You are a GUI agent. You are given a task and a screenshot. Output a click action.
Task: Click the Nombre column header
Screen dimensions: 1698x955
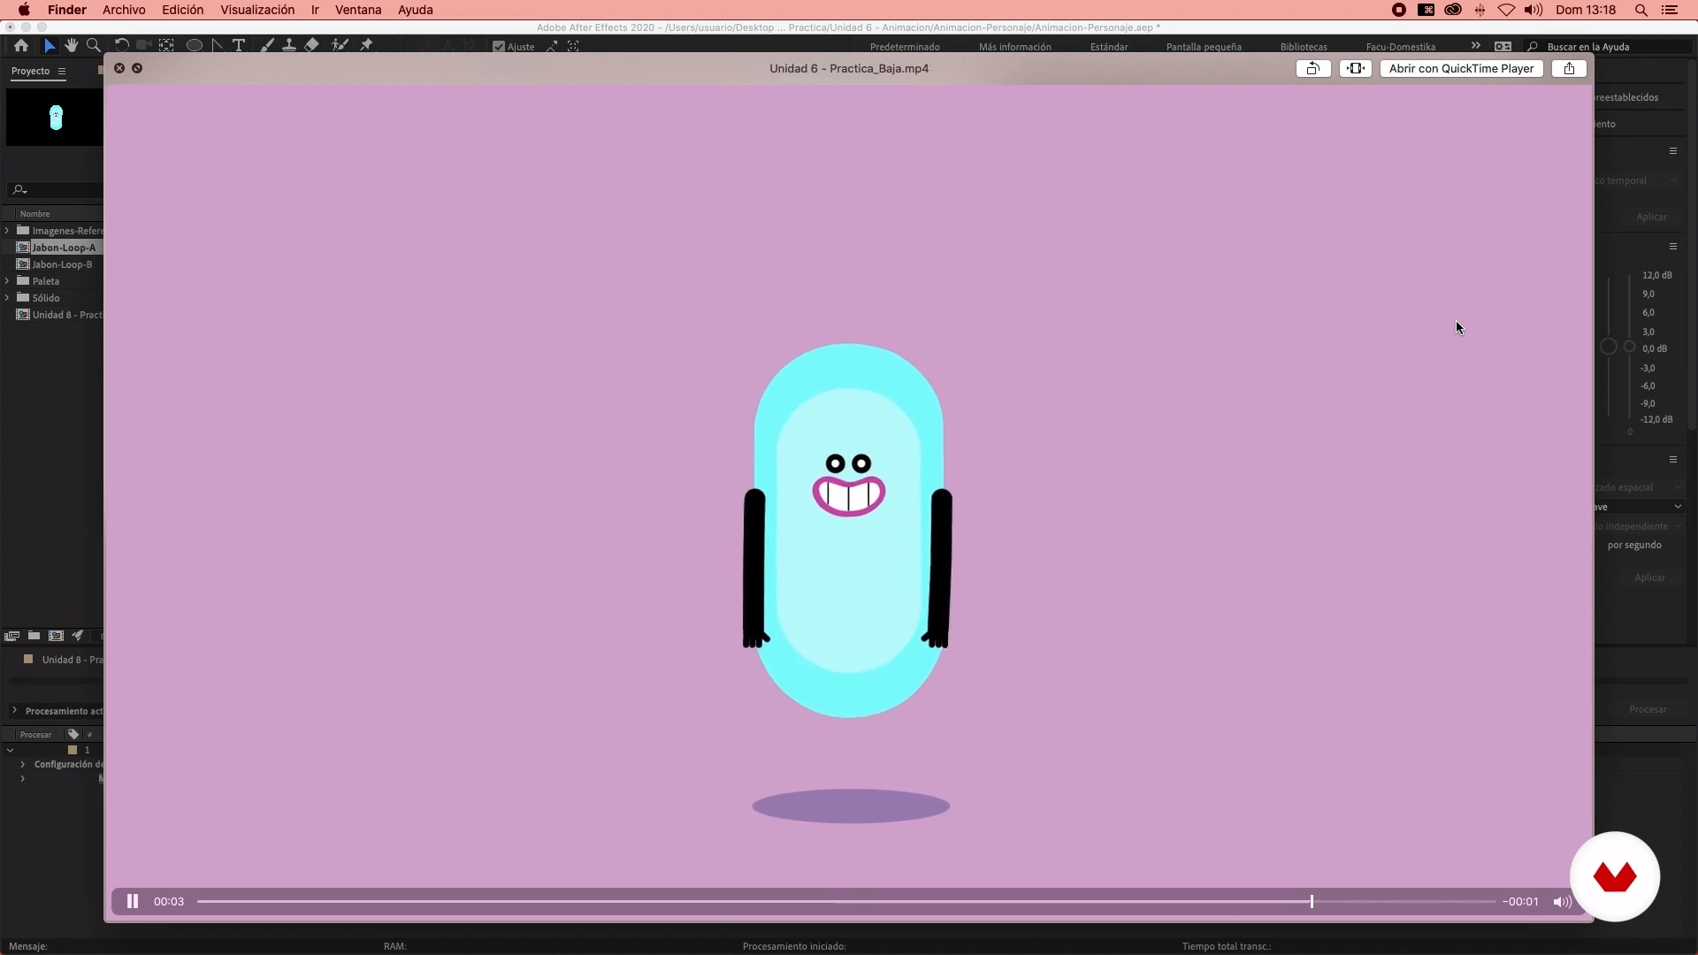[x=35, y=214]
